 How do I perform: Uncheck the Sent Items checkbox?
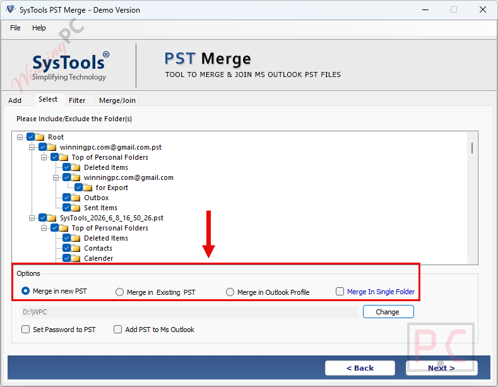pyautogui.click(x=66, y=208)
